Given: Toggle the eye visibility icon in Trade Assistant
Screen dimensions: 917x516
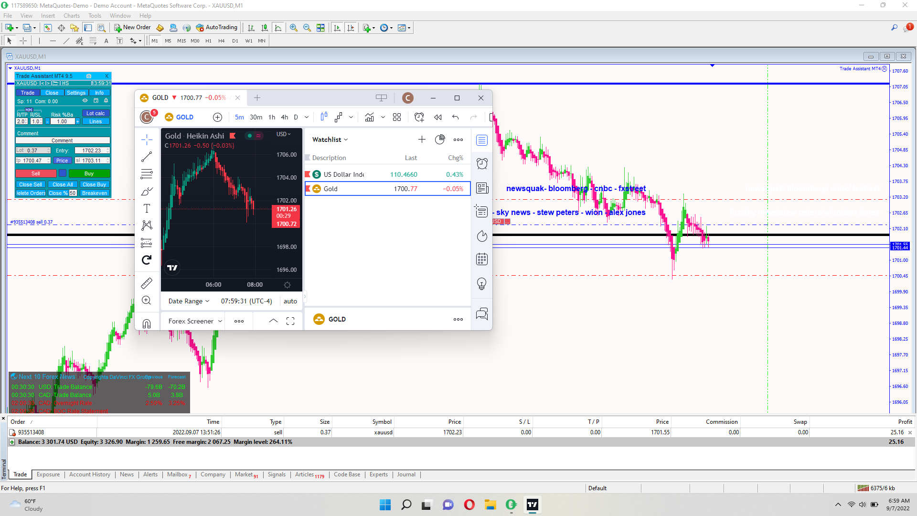Looking at the screenshot, I should (x=85, y=101).
